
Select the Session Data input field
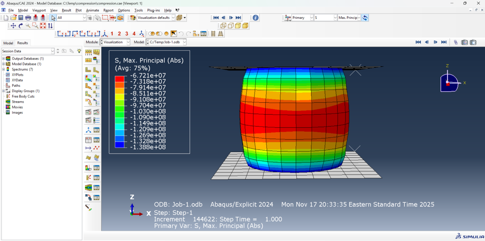click(x=27, y=51)
